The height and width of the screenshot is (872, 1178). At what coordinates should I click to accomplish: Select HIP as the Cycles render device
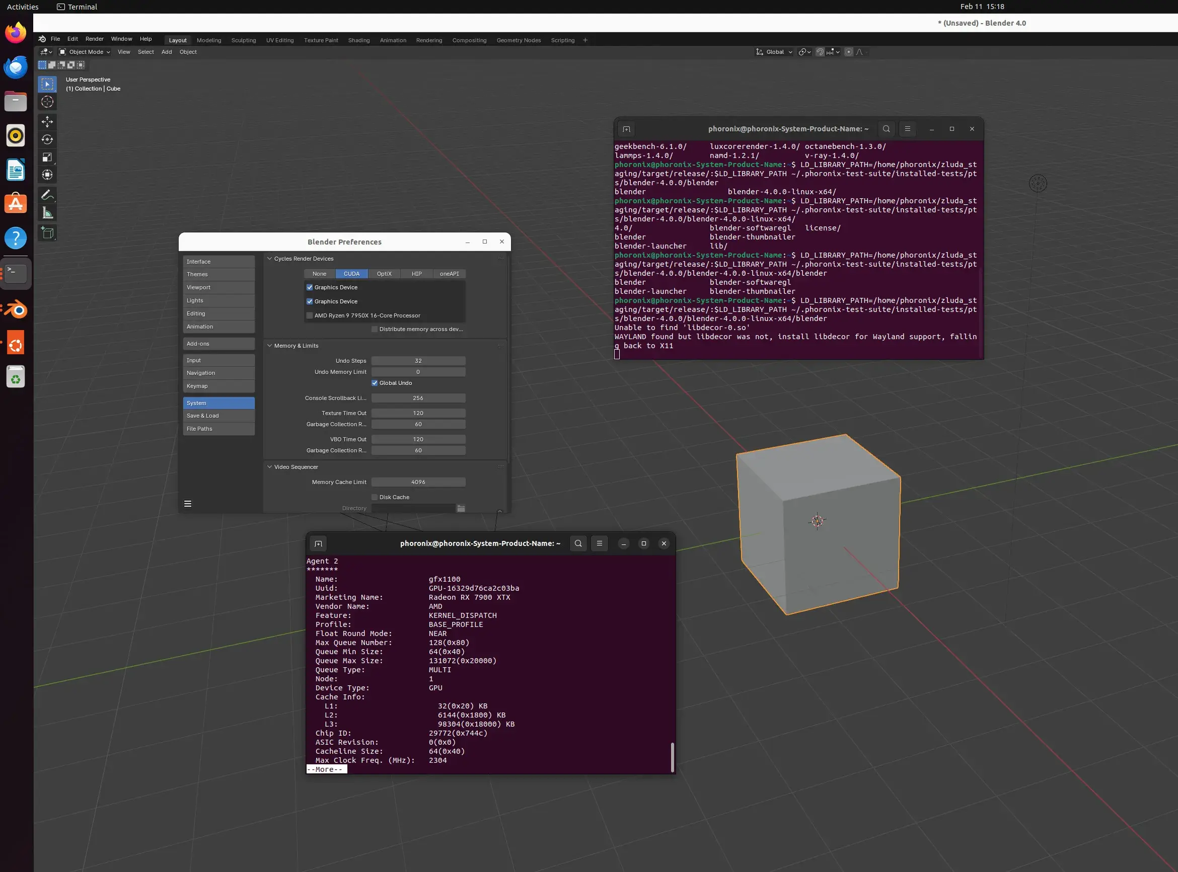[416, 274]
